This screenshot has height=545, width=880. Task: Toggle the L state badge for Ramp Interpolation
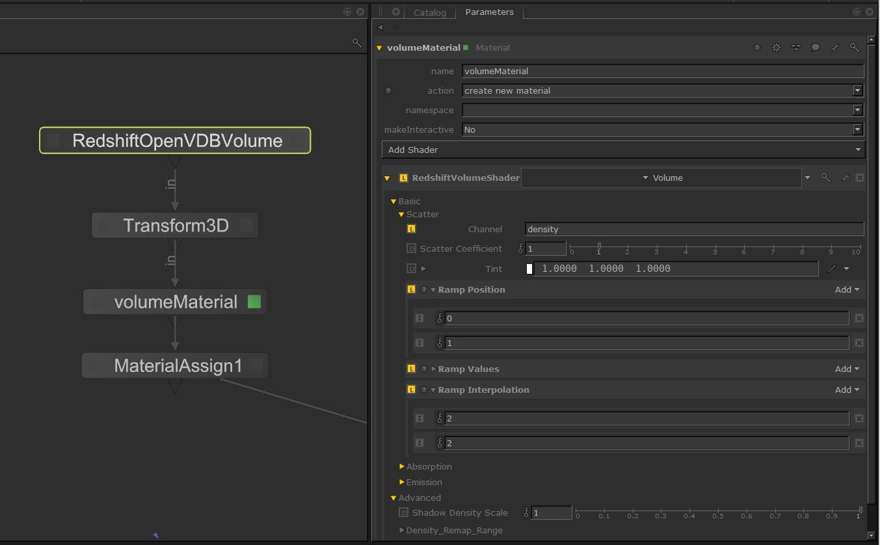[x=411, y=390]
